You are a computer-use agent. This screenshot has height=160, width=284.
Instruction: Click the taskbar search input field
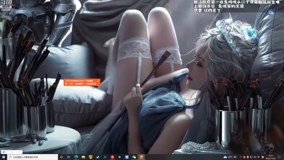coord(33,157)
